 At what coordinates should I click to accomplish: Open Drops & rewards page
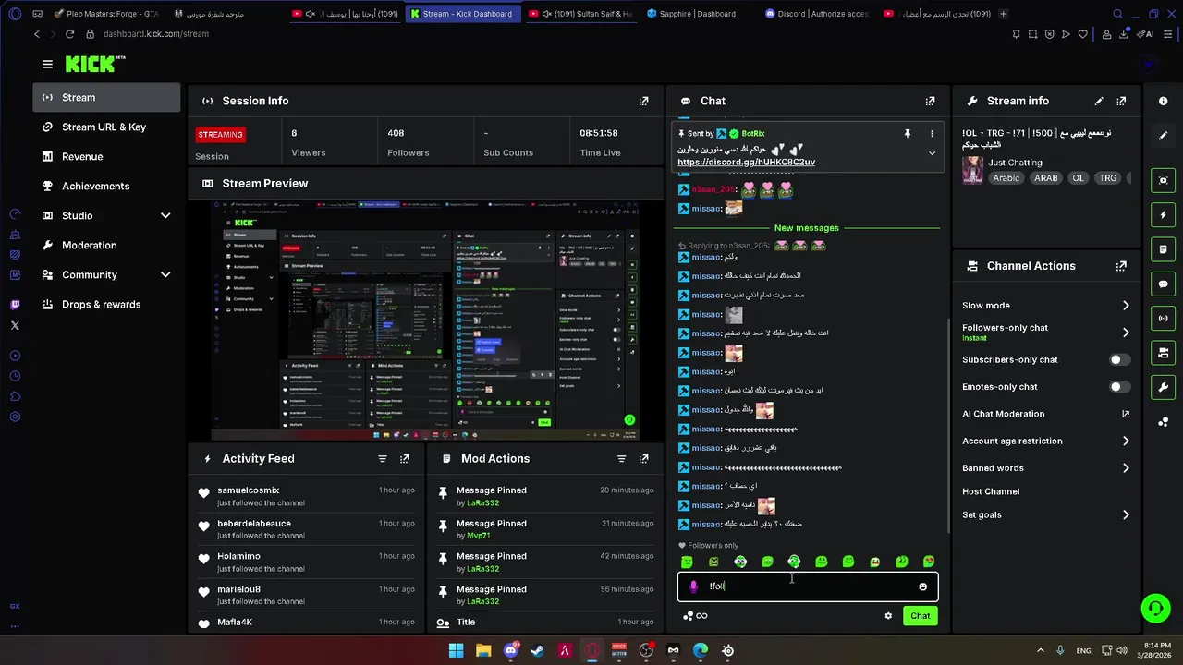106,304
